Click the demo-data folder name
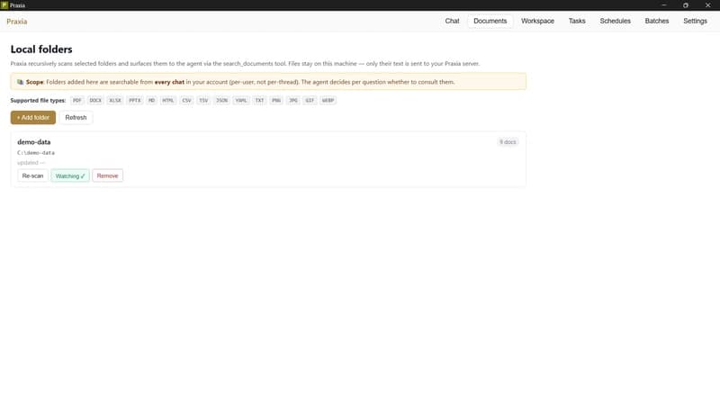The image size is (720, 405). pos(34,142)
